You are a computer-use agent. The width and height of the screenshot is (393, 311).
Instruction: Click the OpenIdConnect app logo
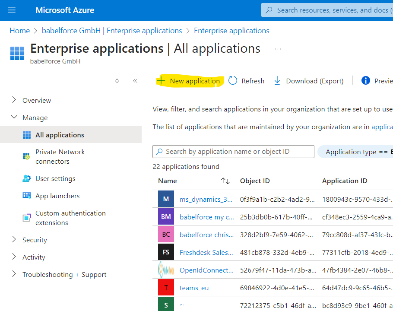pos(166,270)
